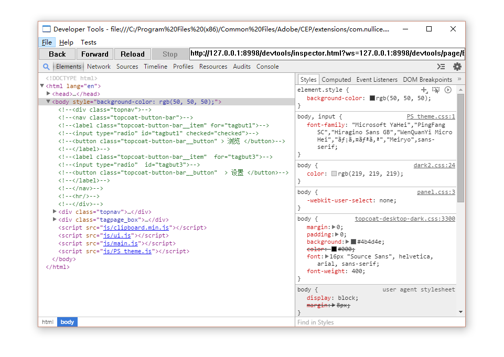Add new style rule plus icon
504x357 pixels.
pos(424,90)
